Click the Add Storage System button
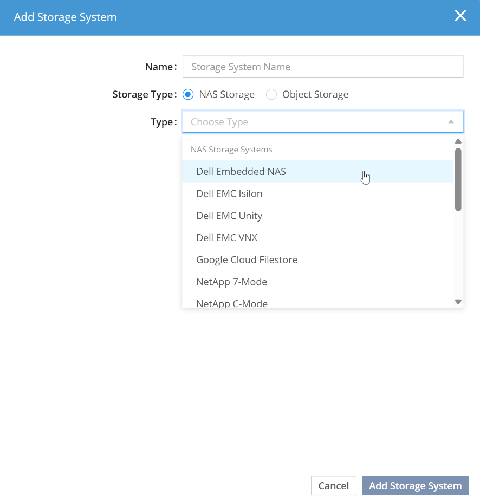 (415, 485)
